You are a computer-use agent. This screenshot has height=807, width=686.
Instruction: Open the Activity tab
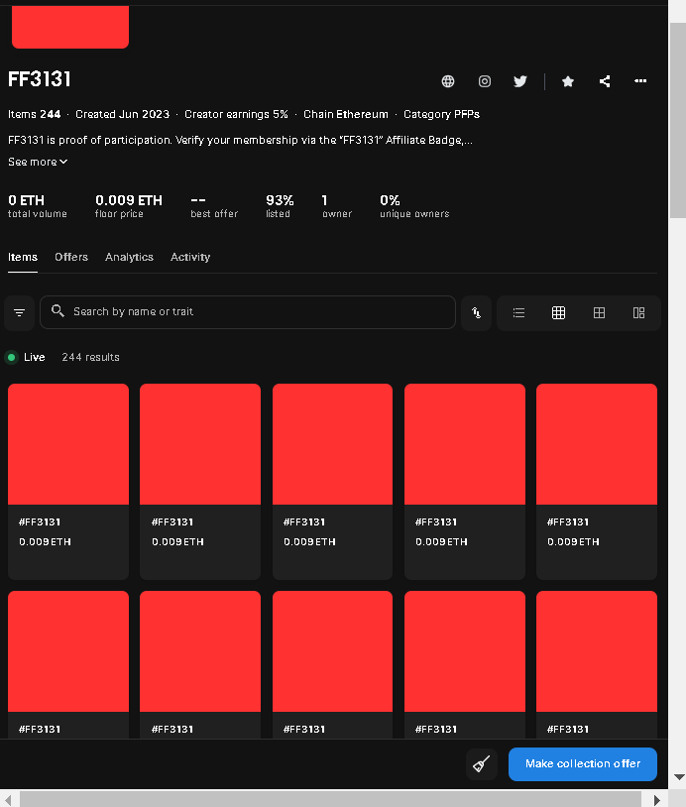click(190, 257)
